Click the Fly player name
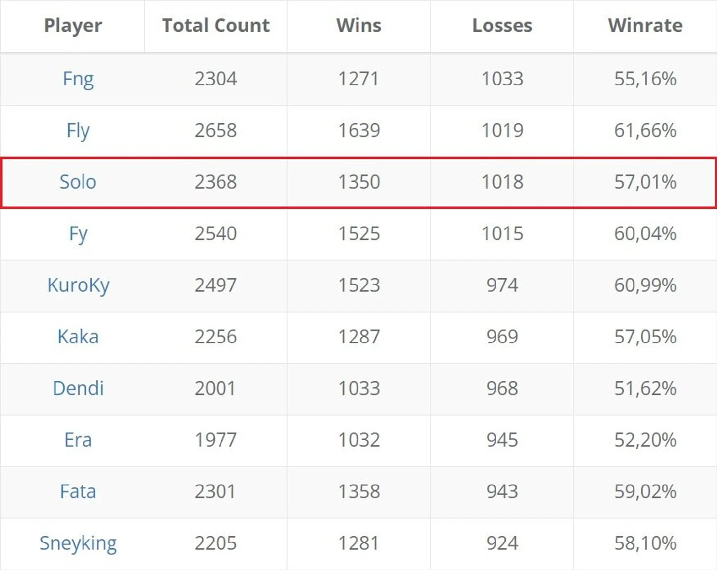This screenshot has width=717, height=570. [78, 131]
